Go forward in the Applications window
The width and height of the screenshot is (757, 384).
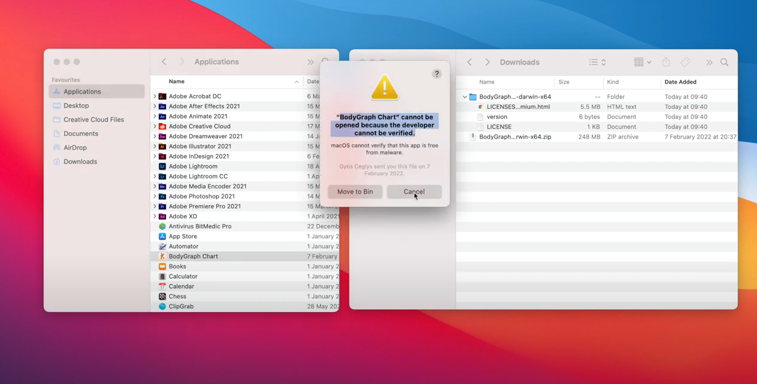tap(181, 62)
